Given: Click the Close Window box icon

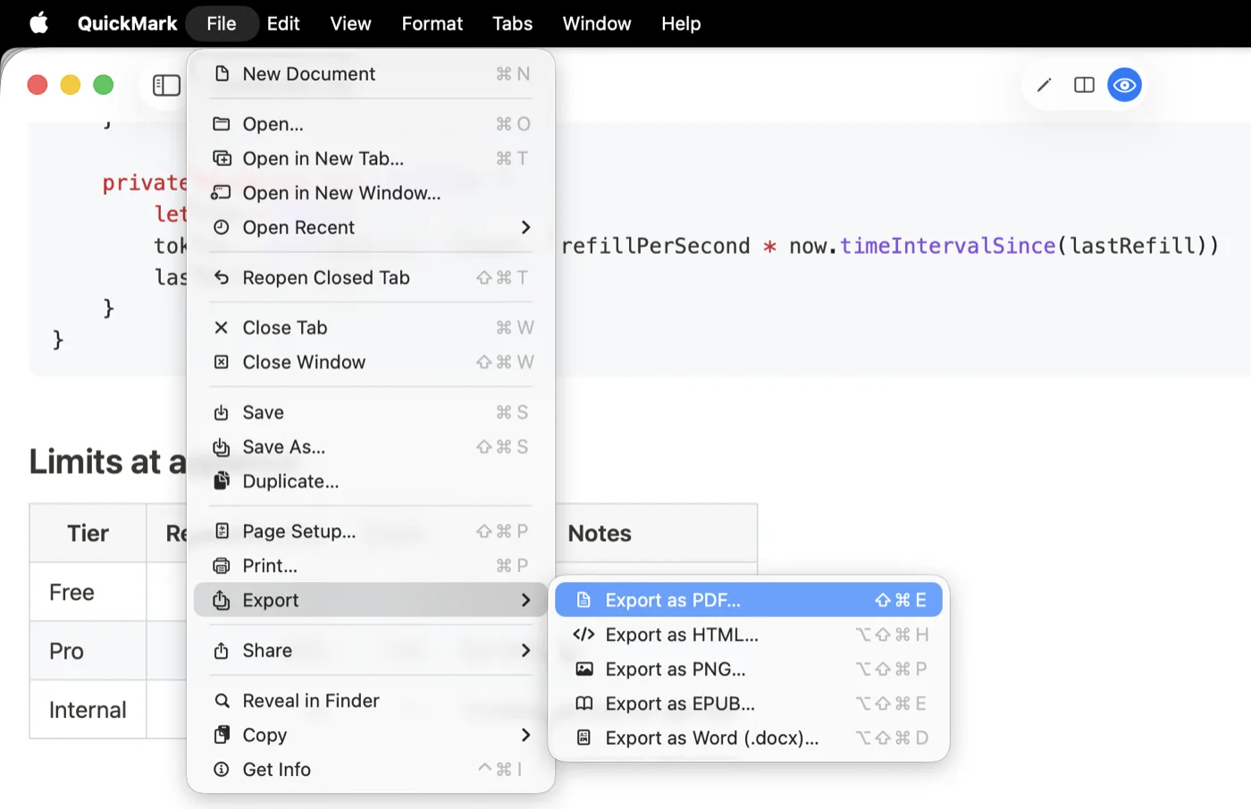Looking at the screenshot, I should 222,362.
